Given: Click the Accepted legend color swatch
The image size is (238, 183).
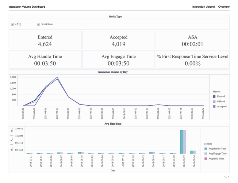Looking at the screenshot, I should coord(214,106).
